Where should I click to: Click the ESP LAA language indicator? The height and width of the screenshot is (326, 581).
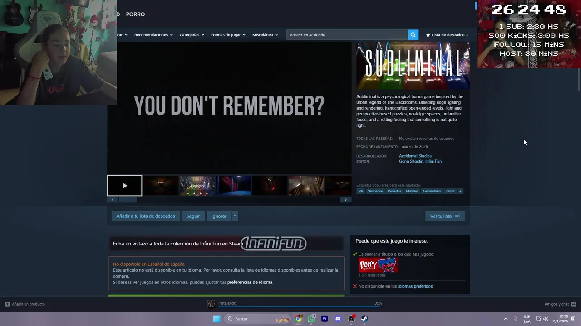pos(527,319)
